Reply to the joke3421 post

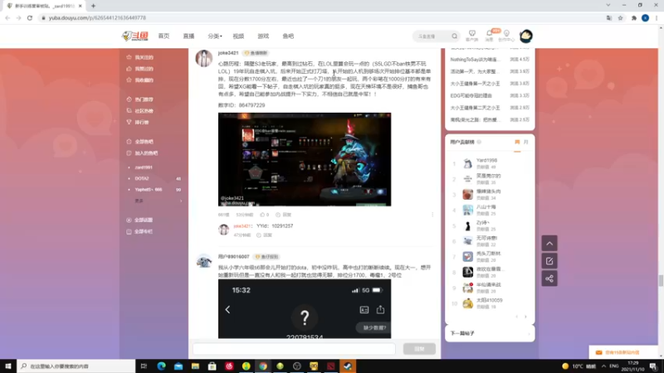click(x=284, y=215)
